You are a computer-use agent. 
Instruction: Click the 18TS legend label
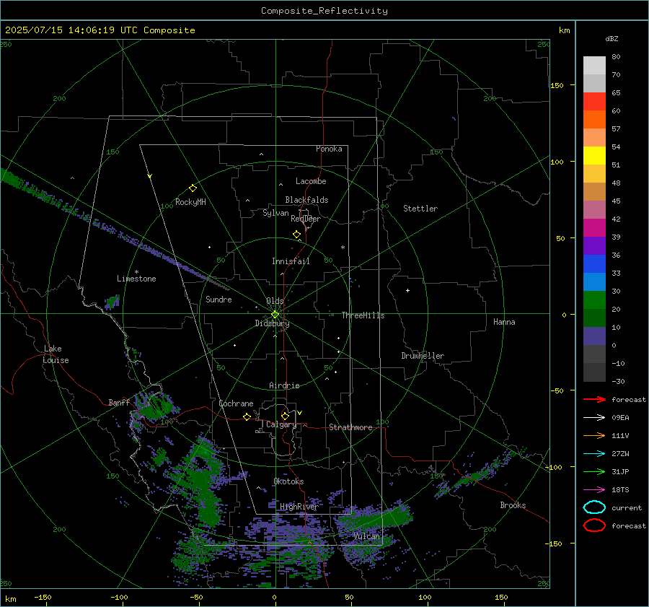click(x=620, y=490)
